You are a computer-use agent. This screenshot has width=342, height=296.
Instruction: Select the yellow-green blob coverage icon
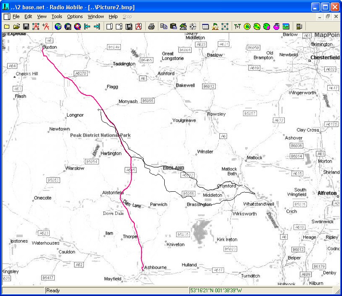point(257,26)
